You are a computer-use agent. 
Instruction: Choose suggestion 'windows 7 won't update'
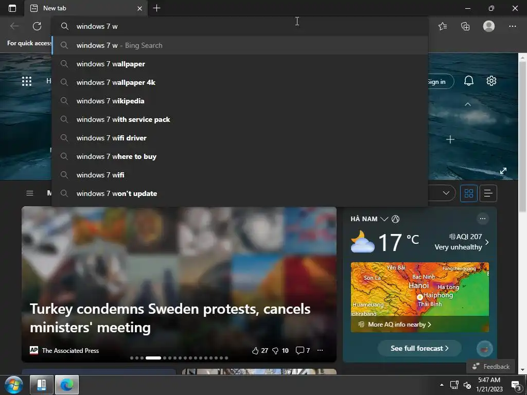point(240,193)
